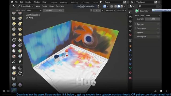Image resolution: width=171 pixels, height=96 pixels.
Task: Select the Box Trim tool
Action: click(20, 73)
